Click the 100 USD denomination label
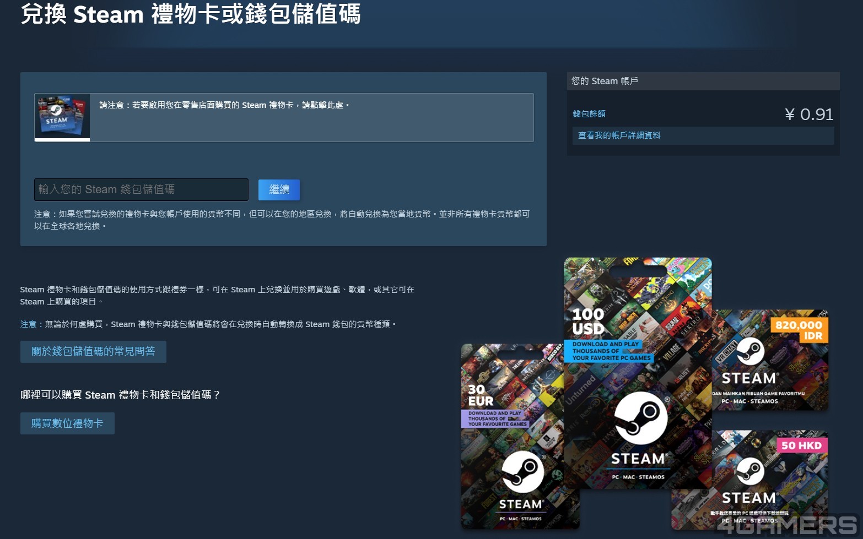This screenshot has height=539, width=863. 589,322
